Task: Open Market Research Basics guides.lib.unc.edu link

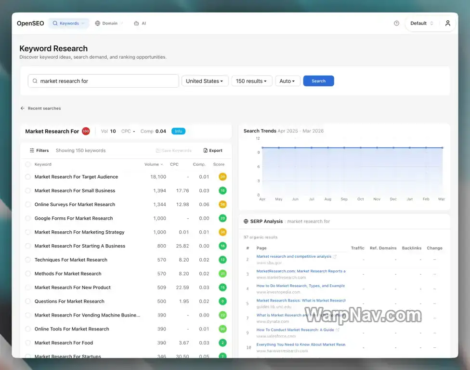Action: coord(301,301)
